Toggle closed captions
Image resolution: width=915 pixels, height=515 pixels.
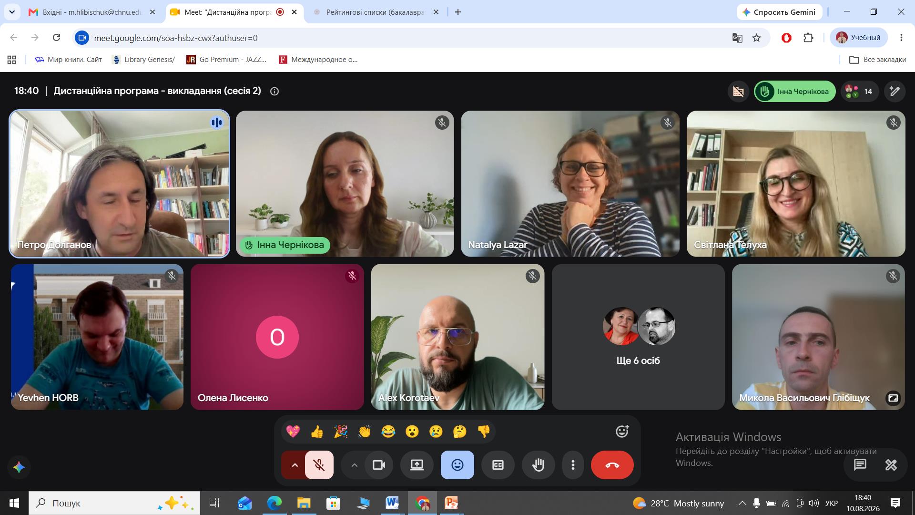498,465
